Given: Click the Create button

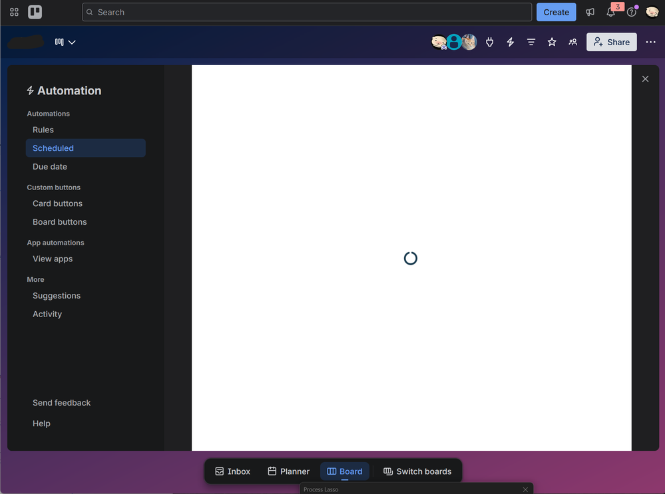Looking at the screenshot, I should (556, 12).
